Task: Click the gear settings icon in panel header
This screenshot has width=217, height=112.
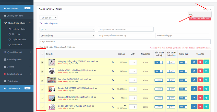Action: (207, 9)
